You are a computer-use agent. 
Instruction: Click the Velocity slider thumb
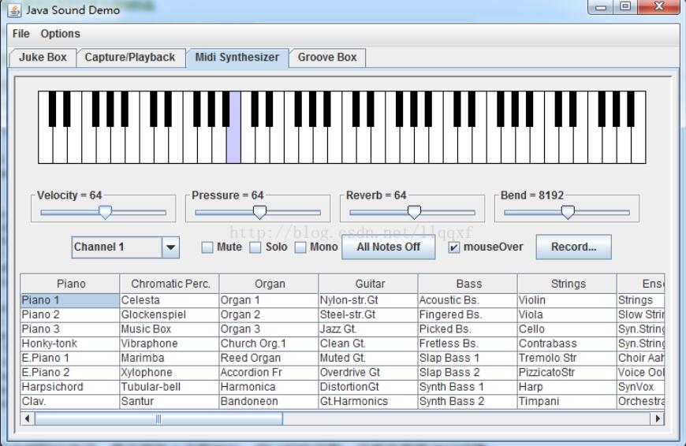tap(104, 212)
